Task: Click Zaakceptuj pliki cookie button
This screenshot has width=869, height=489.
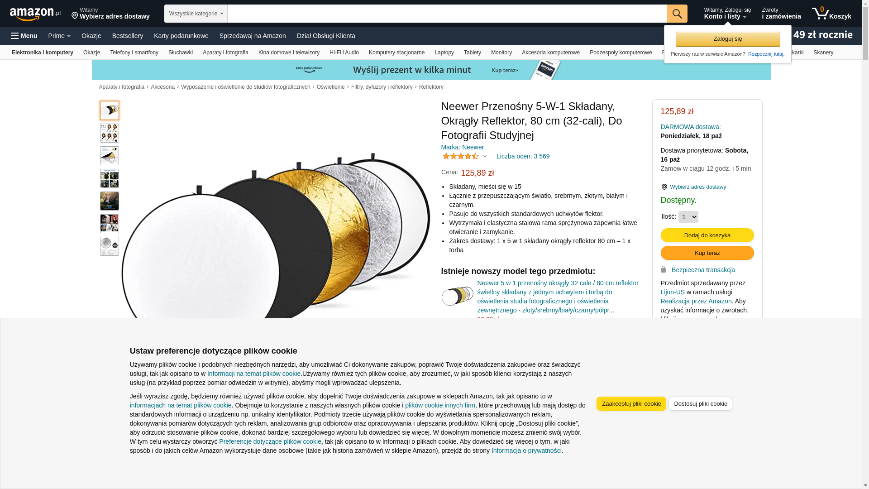Action: coord(631,403)
